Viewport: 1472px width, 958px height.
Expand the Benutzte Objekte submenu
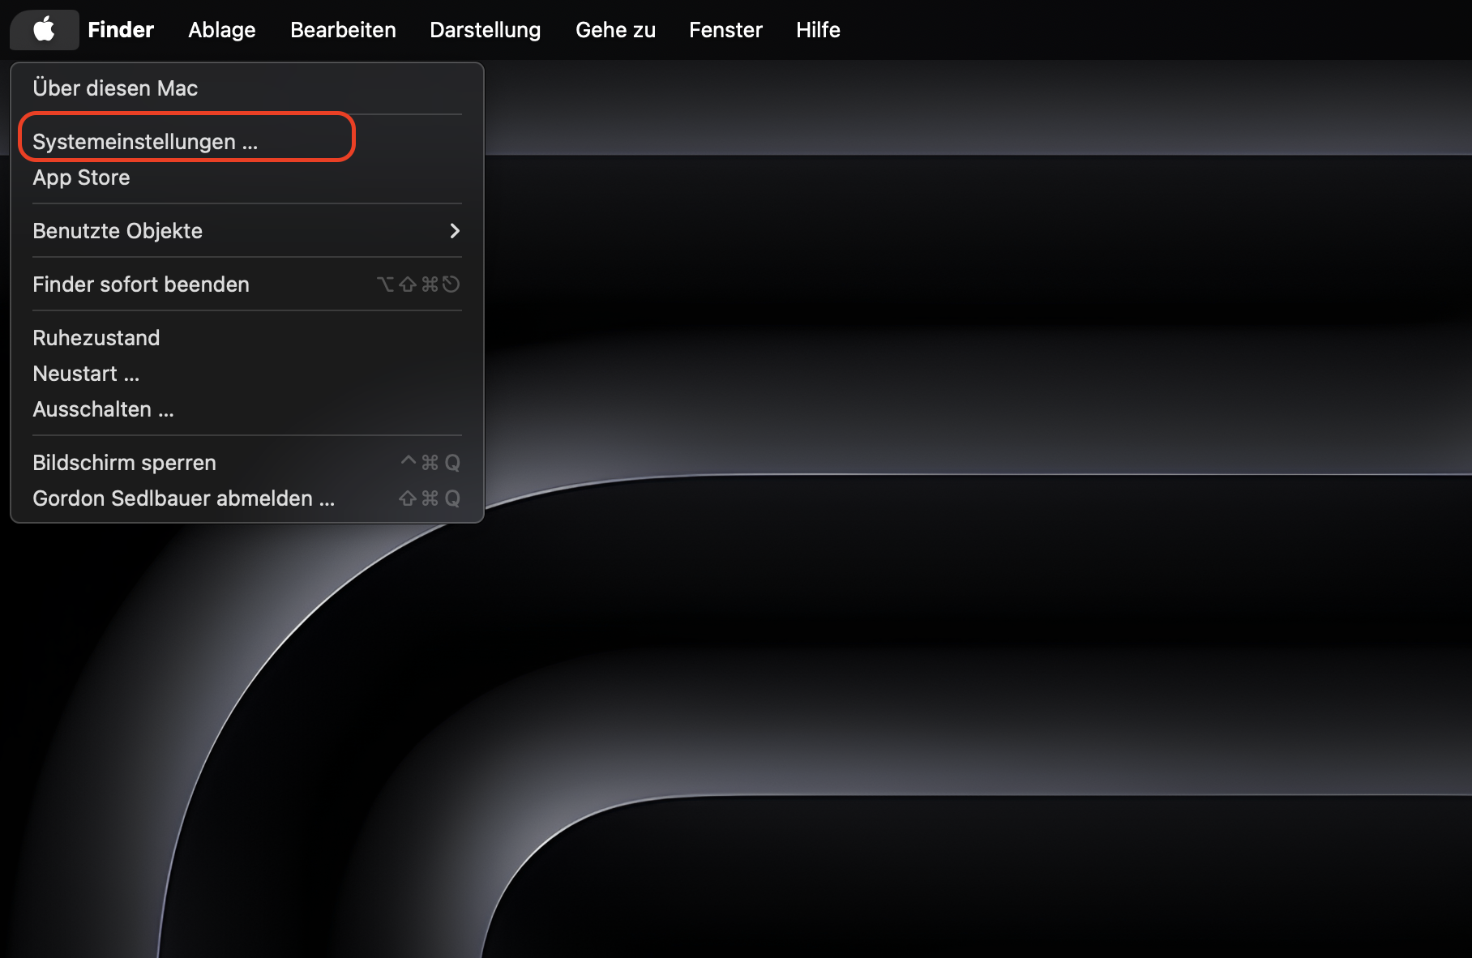click(x=118, y=231)
